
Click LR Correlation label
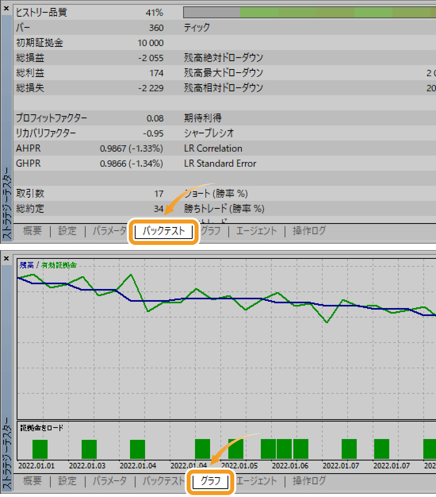click(x=213, y=148)
